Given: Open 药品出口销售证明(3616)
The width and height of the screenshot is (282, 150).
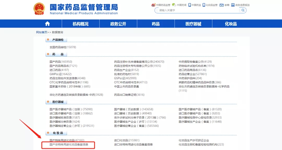Looking at the screenshot, I should click(129, 95).
